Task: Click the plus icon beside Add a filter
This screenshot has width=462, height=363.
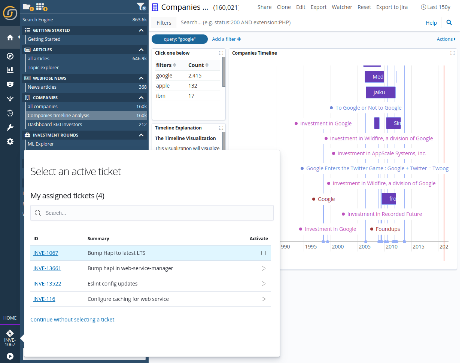Action: click(239, 39)
